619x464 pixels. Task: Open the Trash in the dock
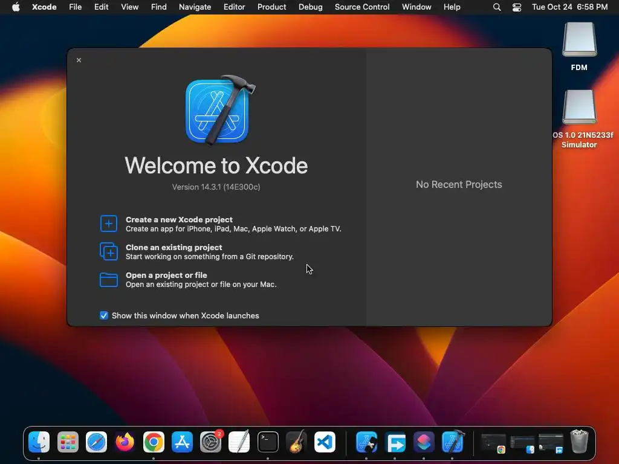pyautogui.click(x=579, y=442)
